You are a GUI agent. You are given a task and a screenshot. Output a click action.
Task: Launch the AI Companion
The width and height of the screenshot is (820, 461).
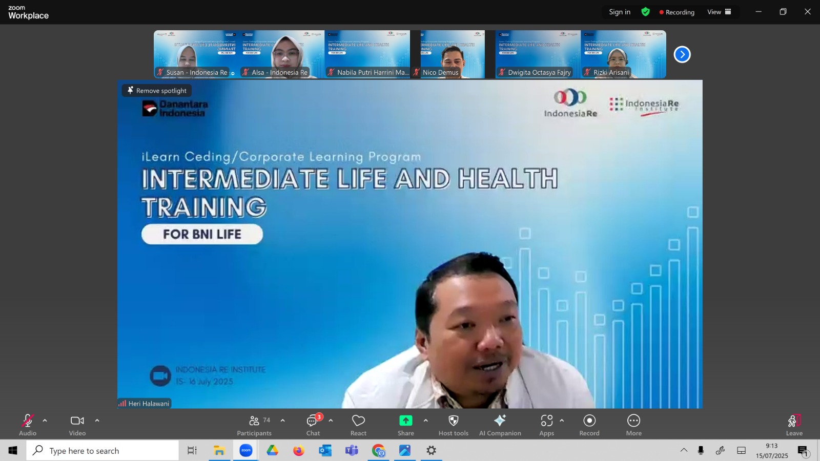(x=500, y=425)
